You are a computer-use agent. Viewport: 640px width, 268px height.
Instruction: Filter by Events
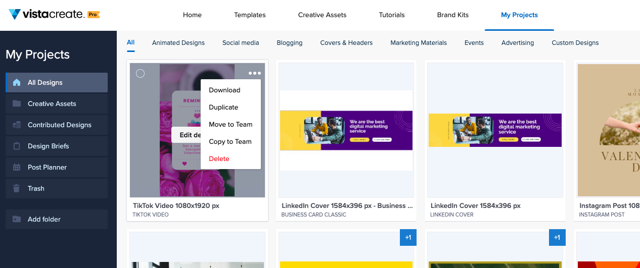(x=474, y=43)
